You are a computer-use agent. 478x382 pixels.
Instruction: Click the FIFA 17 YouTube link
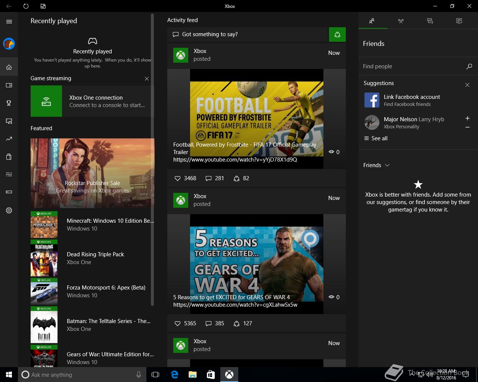coord(235,160)
